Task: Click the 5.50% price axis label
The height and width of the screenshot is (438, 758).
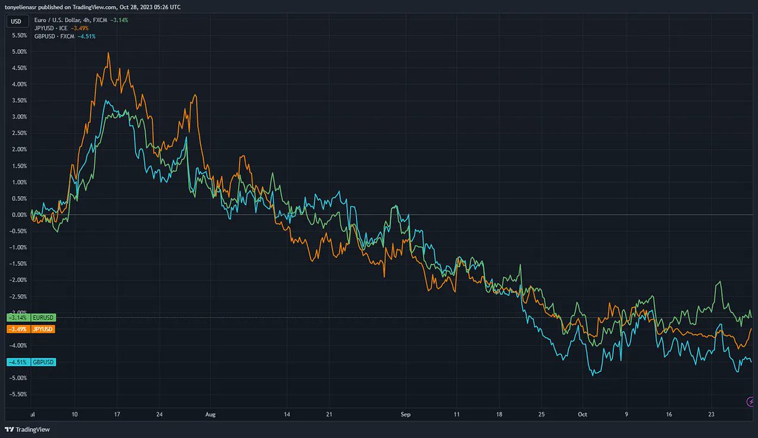Action: click(x=21, y=35)
